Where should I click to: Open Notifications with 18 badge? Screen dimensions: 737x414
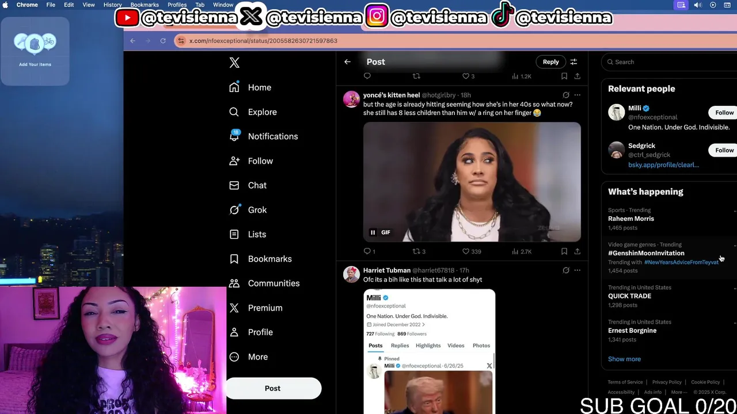click(263, 136)
